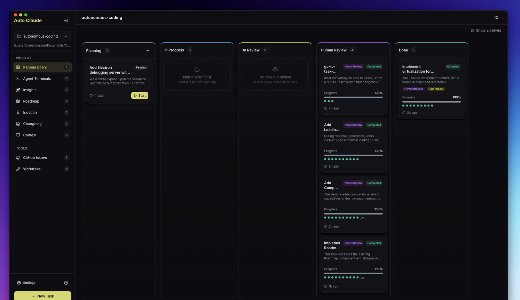Click the plus icon in Planning column
The width and height of the screenshot is (520, 300).
tap(148, 51)
